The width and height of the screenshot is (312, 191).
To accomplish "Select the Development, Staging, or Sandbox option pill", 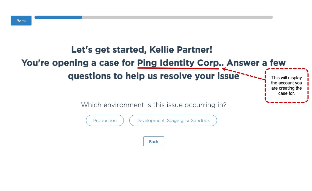I will click(x=173, y=120).
